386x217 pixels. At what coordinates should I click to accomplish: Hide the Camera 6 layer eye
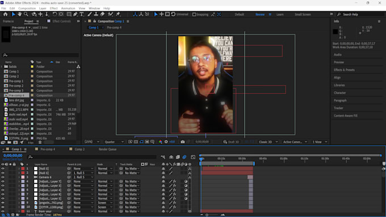point(3,177)
